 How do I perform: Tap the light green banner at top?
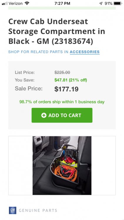62,8
